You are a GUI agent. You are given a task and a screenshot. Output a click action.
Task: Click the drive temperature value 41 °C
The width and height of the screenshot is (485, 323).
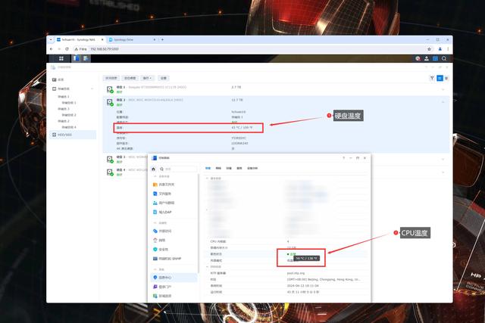pos(242,128)
